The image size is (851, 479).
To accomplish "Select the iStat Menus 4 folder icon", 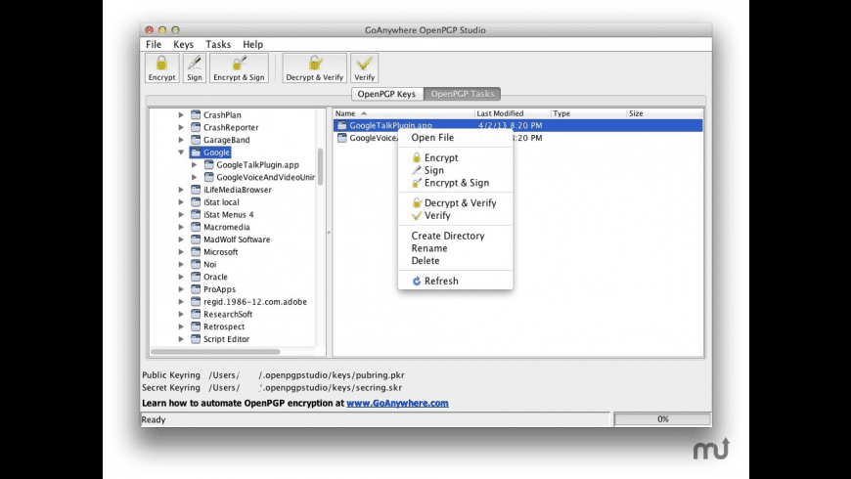I will pyautogui.click(x=196, y=215).
